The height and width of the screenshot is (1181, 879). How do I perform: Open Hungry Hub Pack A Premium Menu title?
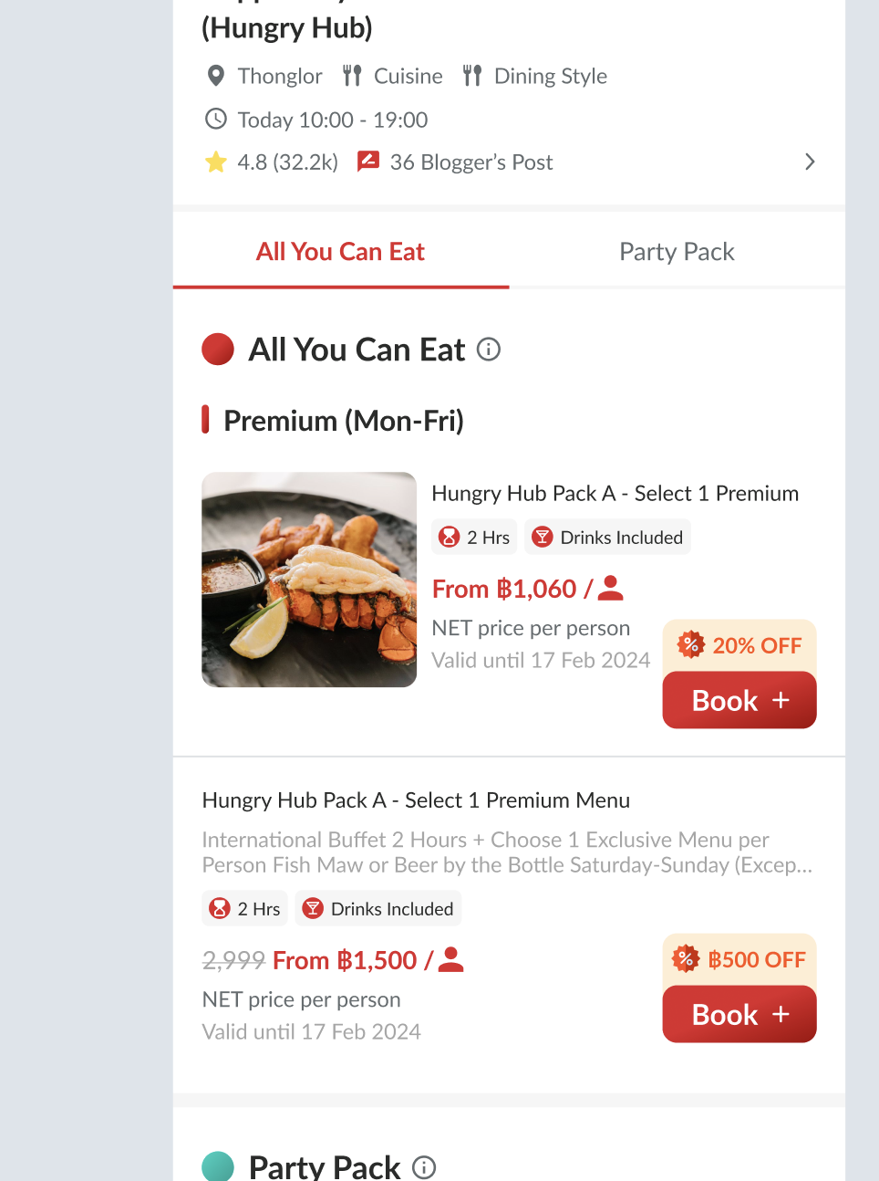point(416,800)
